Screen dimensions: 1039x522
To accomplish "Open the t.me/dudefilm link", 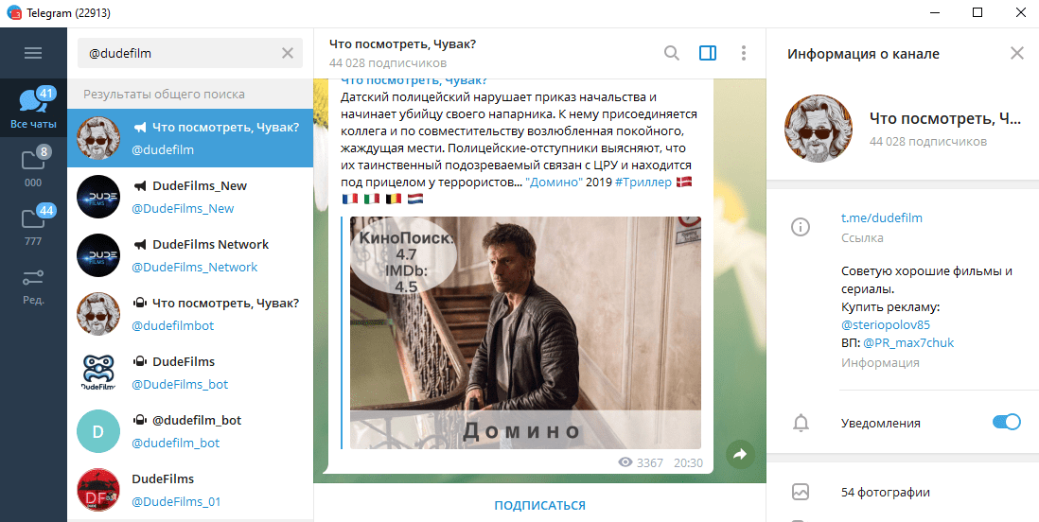I will [881, 218].
